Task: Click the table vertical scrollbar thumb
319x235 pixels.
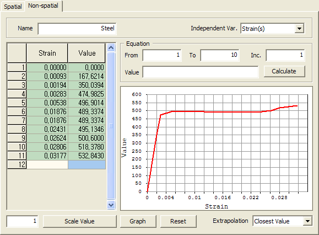Action: (111, 126)
